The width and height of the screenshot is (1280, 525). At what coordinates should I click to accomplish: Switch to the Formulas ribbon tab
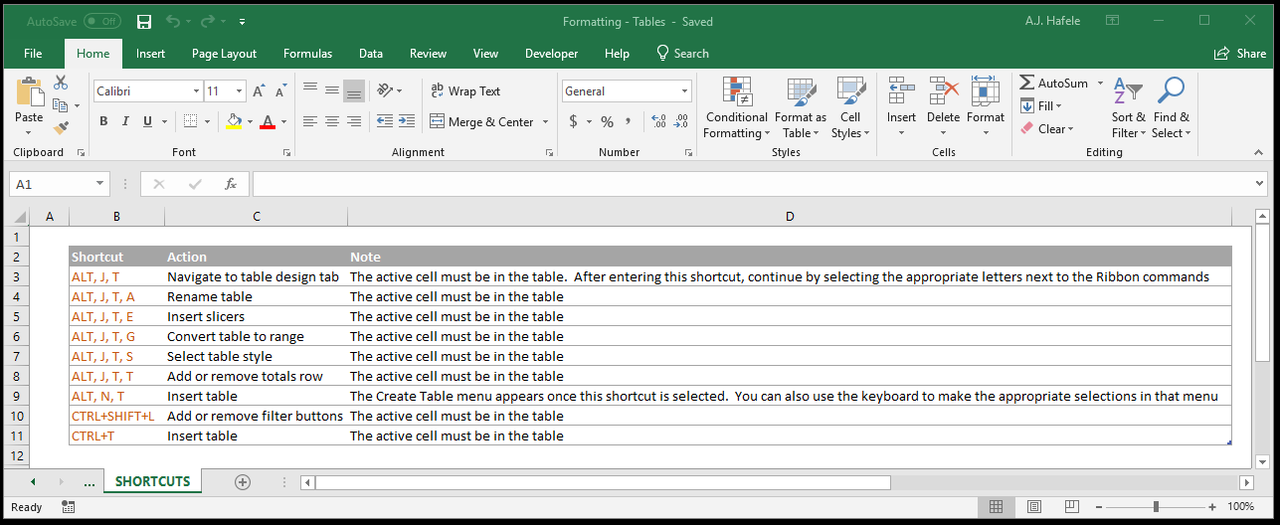click(x=307, y=54)
